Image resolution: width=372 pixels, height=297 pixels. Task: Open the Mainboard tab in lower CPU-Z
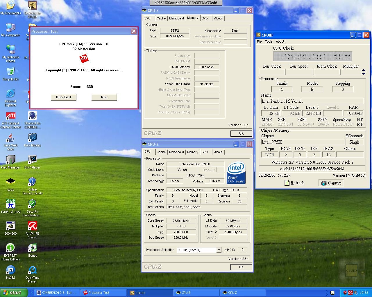tap(176, 152)
